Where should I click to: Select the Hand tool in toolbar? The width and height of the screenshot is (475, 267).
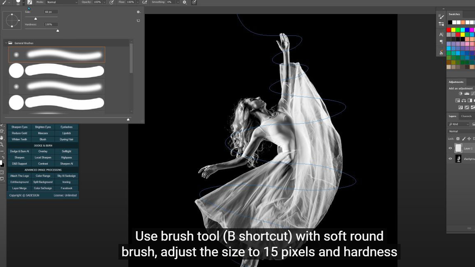click(x=2, y=138)
